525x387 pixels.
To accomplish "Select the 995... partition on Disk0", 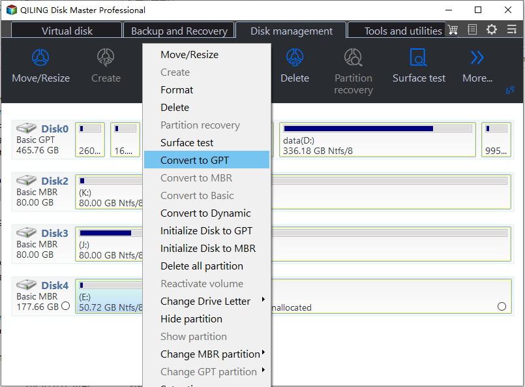I will (x=496, y=140).
